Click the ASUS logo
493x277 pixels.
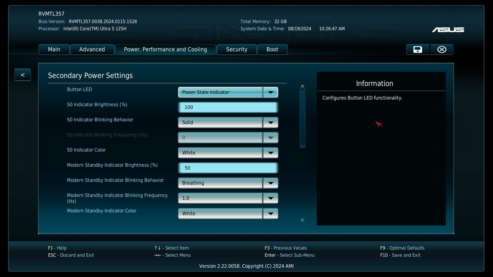point(448,30)
